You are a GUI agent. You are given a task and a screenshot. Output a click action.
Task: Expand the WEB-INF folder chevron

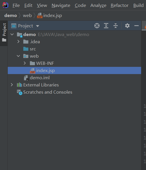[x=25, y=63]
